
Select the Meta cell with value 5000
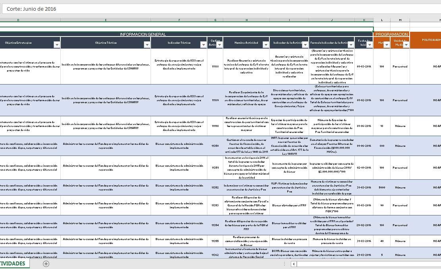[x=382, y=188]
